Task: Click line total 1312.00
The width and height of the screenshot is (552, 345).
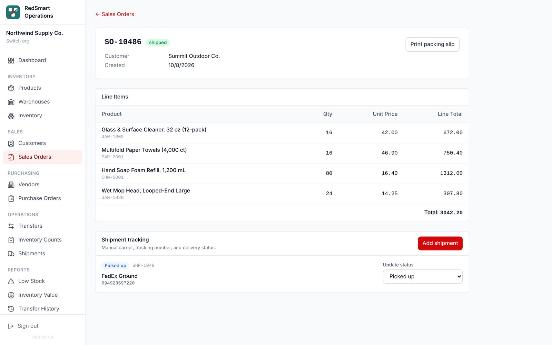Action: pos(451,173)
